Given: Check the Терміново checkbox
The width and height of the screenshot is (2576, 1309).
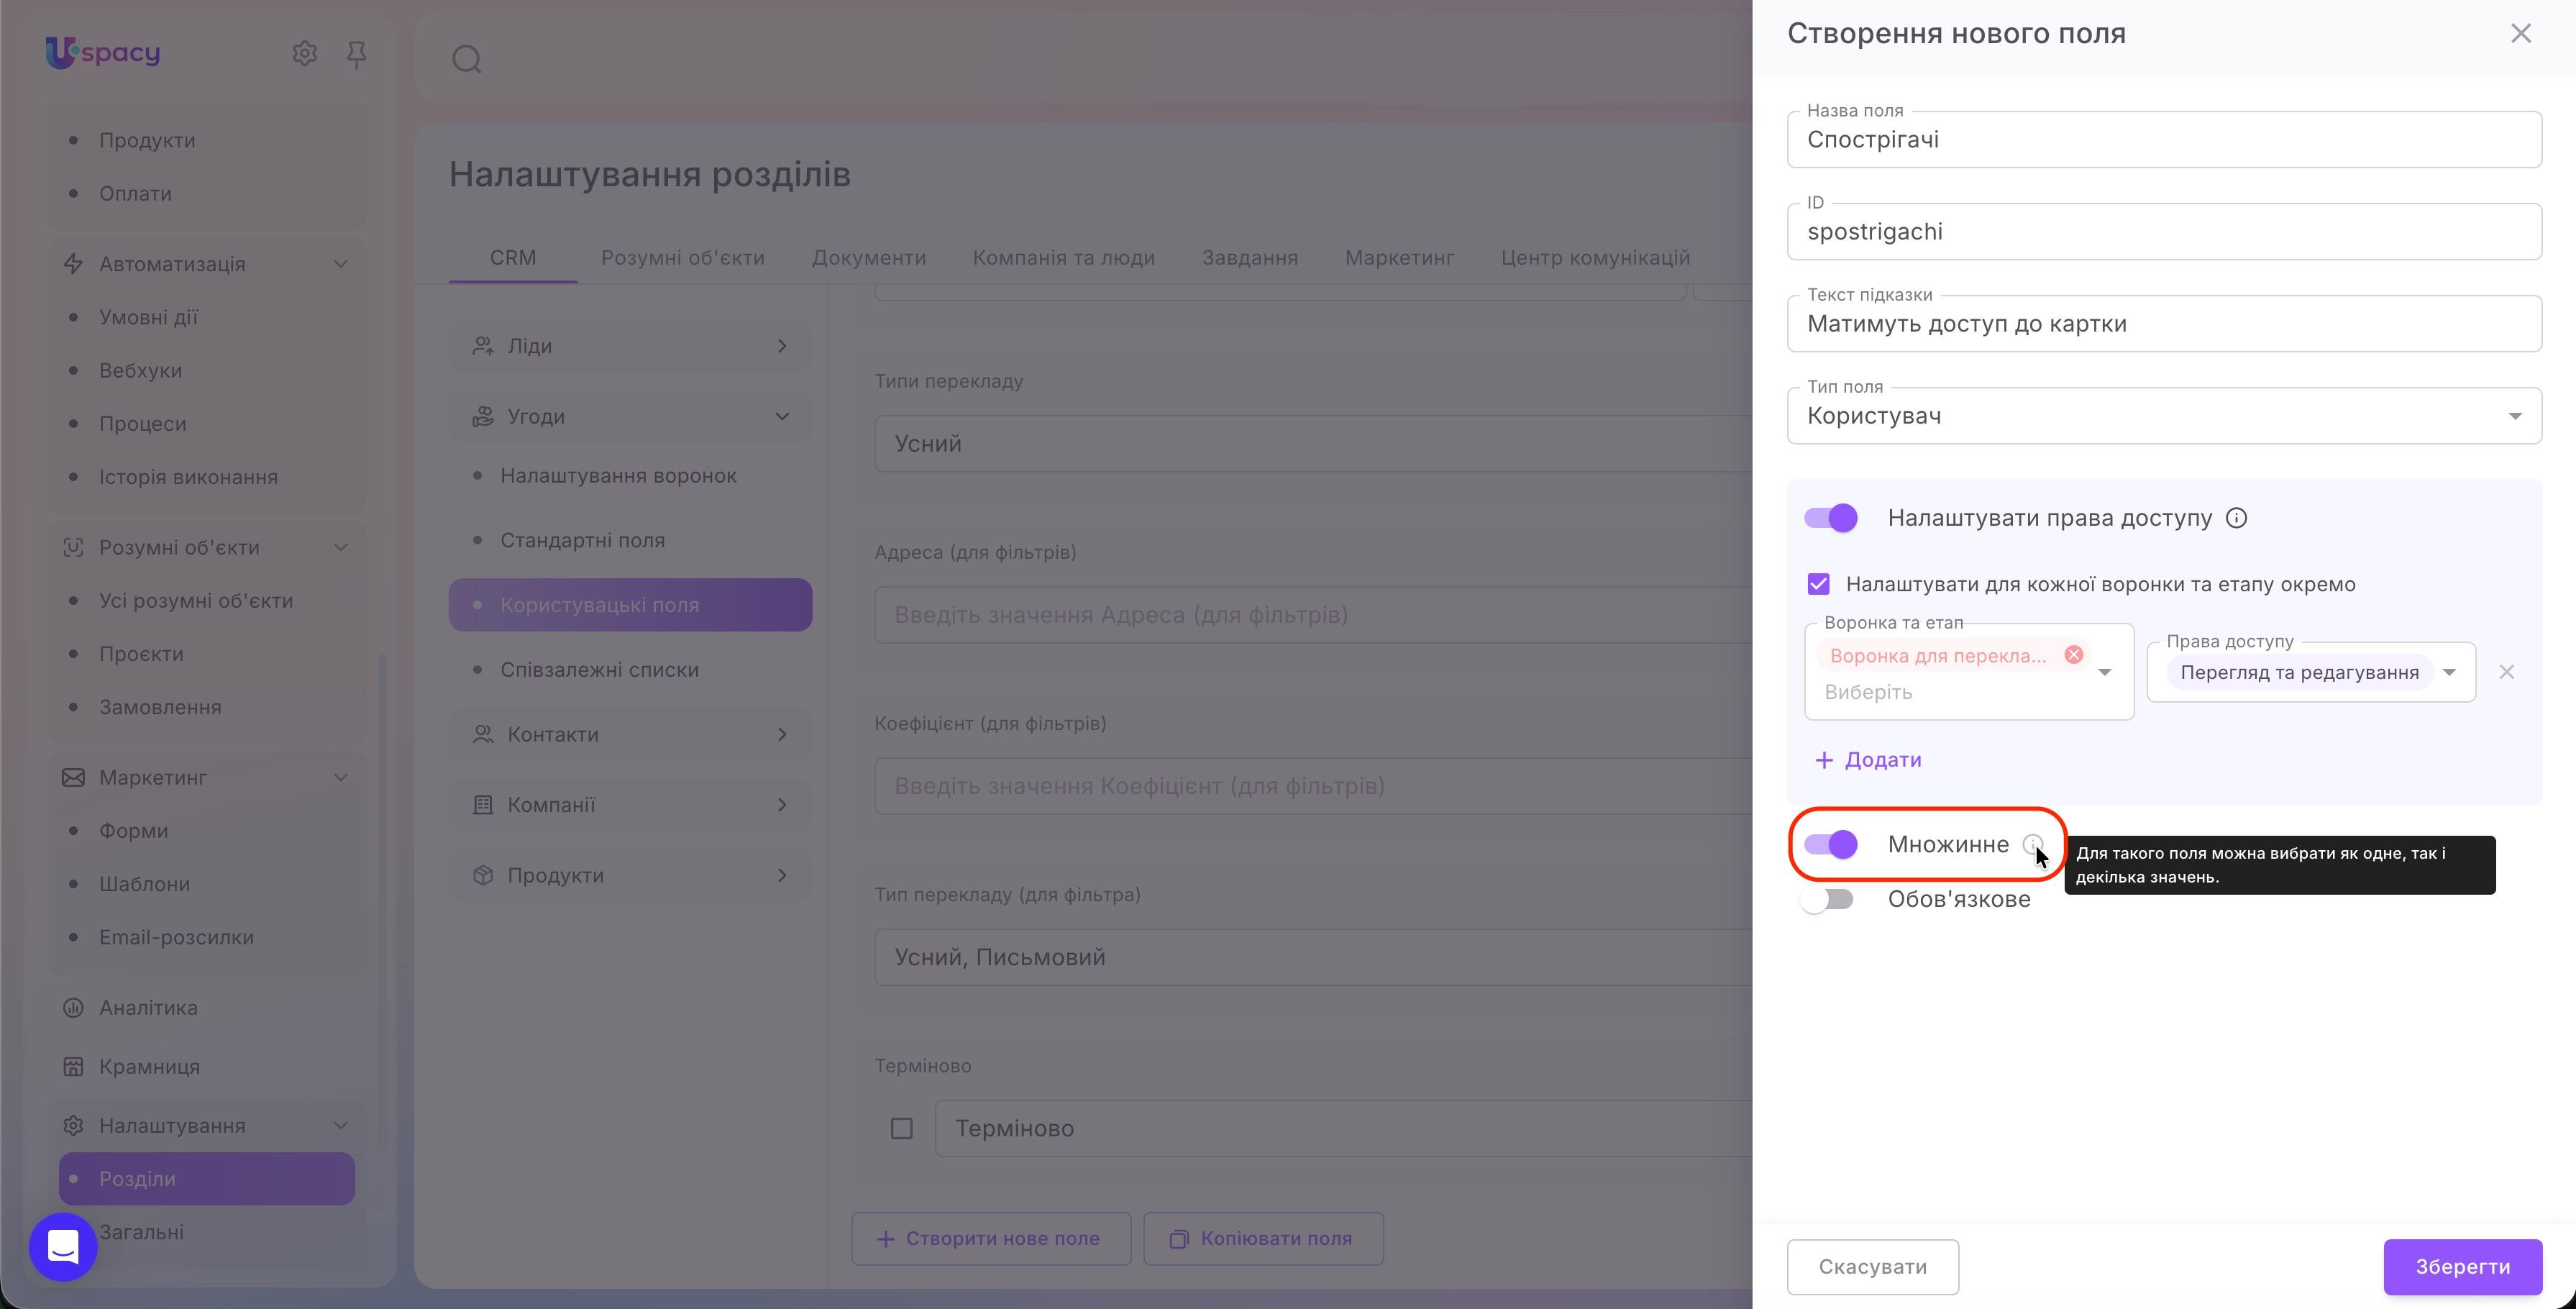Looking at the screenshot, I should [902, 1128].
